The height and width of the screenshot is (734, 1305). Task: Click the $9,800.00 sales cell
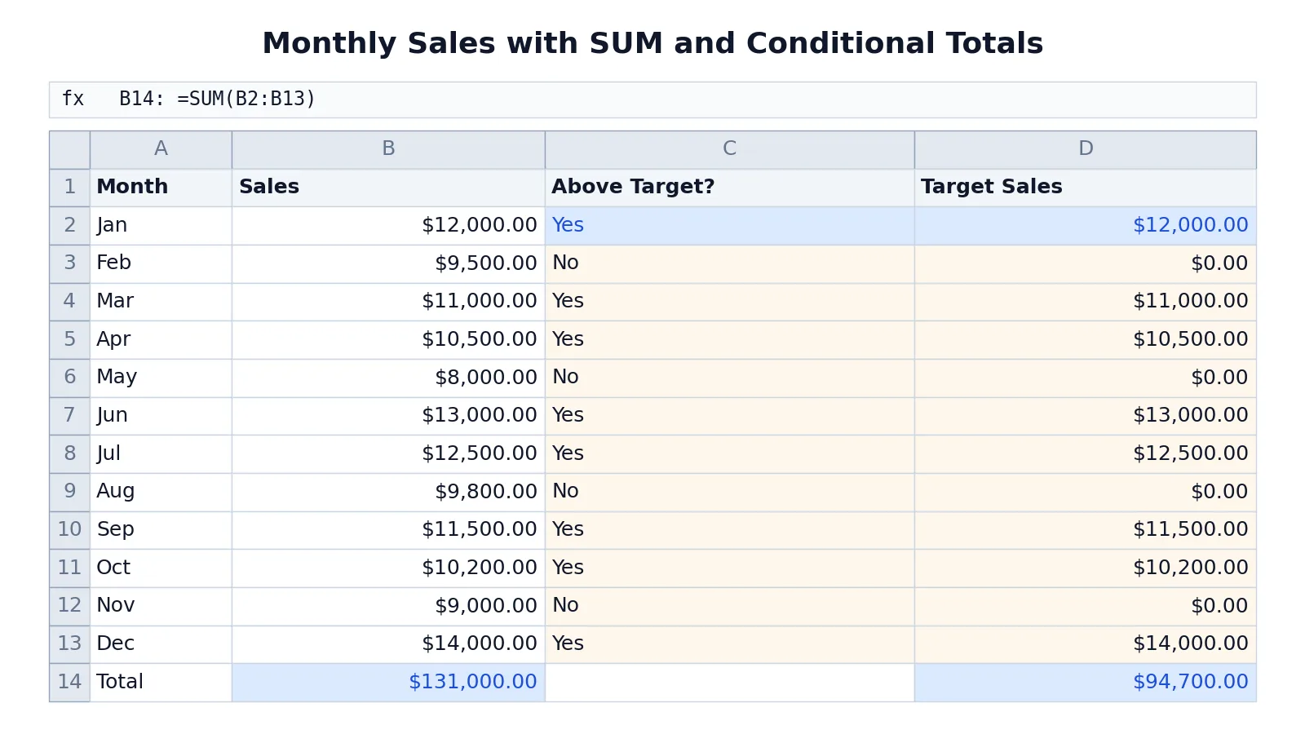388,492
